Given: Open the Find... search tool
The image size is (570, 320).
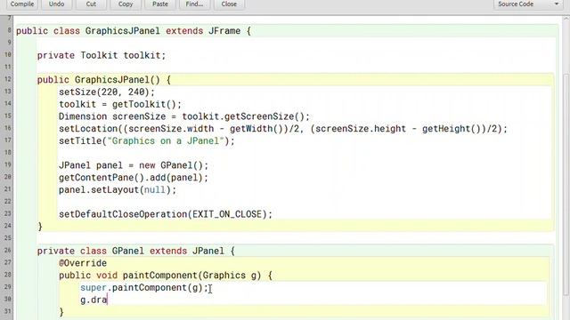Looking at the screenshot, I should pyautogui.click(x=194, y=4).
